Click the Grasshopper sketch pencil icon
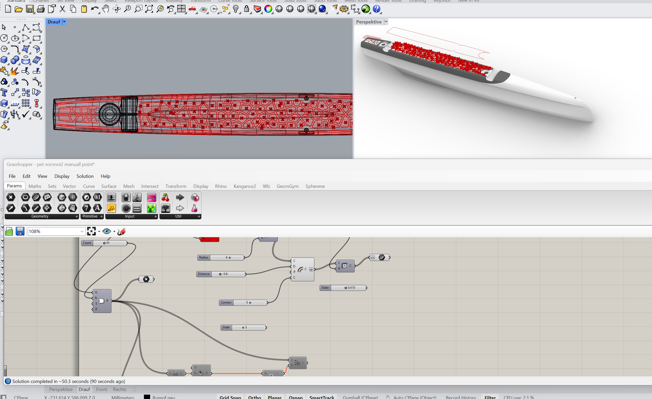The width and height of the screenshot is (652, 399). coord(121,232)
